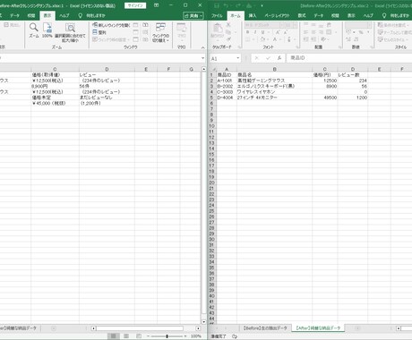Open the font size dropdown
The width and height of the screenshot is (412, 340).
295,25
